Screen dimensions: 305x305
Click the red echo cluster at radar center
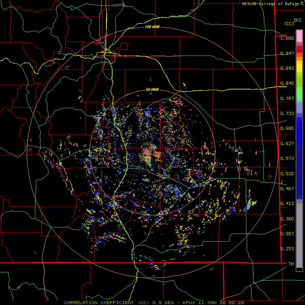coord(156,155)
